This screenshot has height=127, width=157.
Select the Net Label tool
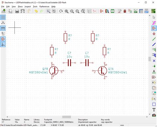[154, 71]
